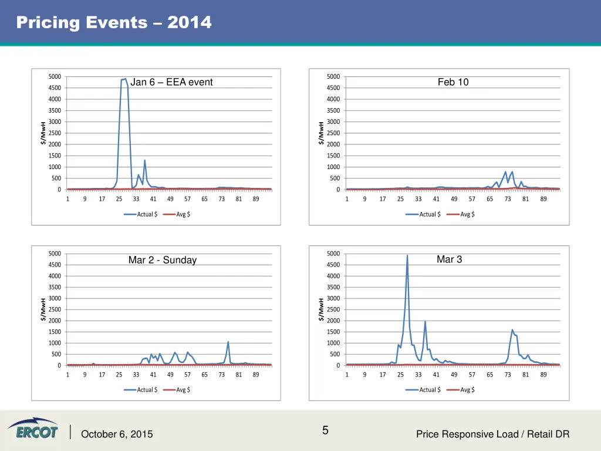Click the "Mar 3" chart title

point(449,259)
